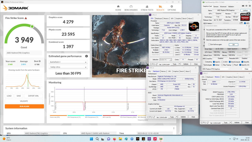Image resolution: width=252 pixels, height=142 pixels.
Task: Close the Screenshot taken dialog
Action: point(247,26)
